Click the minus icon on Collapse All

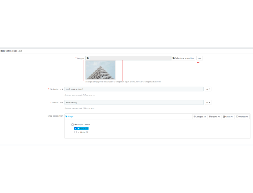(194, 116)
